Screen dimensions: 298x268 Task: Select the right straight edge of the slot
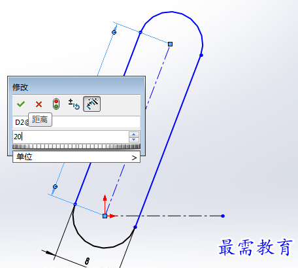[168, 141]
